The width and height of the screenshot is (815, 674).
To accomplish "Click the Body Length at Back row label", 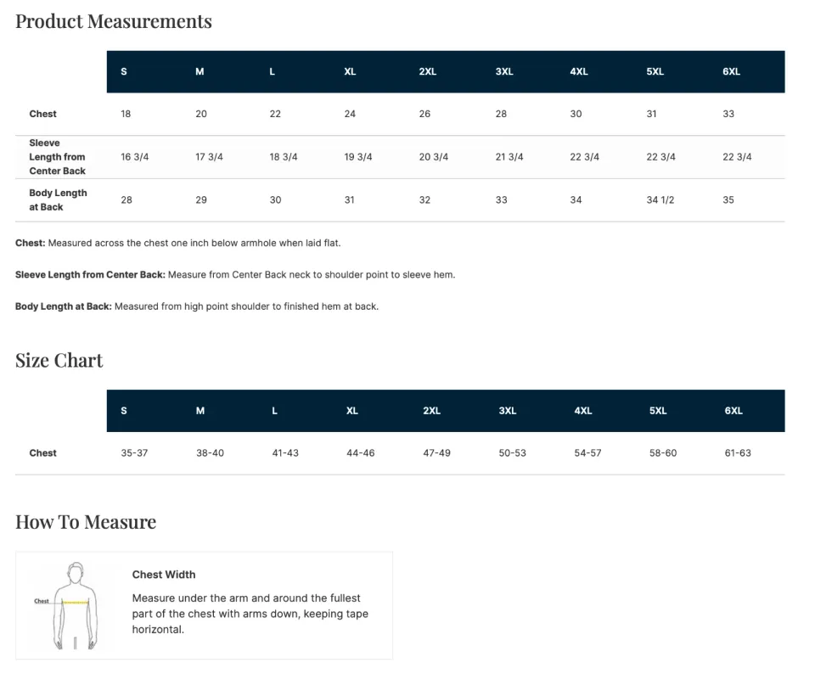I will tap(58, 199).
